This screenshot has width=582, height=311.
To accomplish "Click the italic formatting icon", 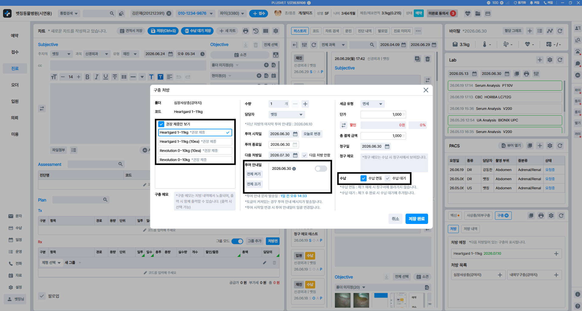I will click(96, 77).
